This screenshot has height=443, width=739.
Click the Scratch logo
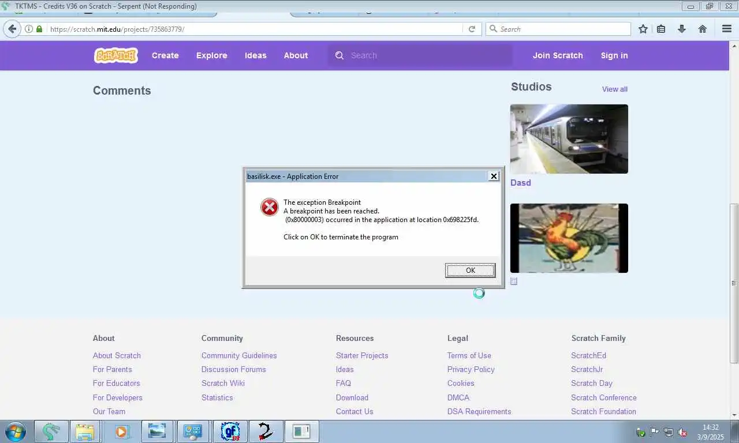[116, 55]
